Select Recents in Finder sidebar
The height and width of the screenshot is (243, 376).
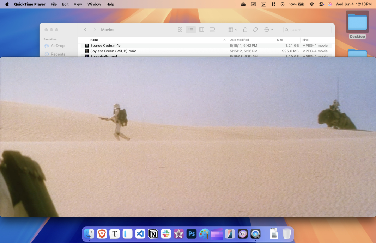pyautogui.click(x=58, y=54)
